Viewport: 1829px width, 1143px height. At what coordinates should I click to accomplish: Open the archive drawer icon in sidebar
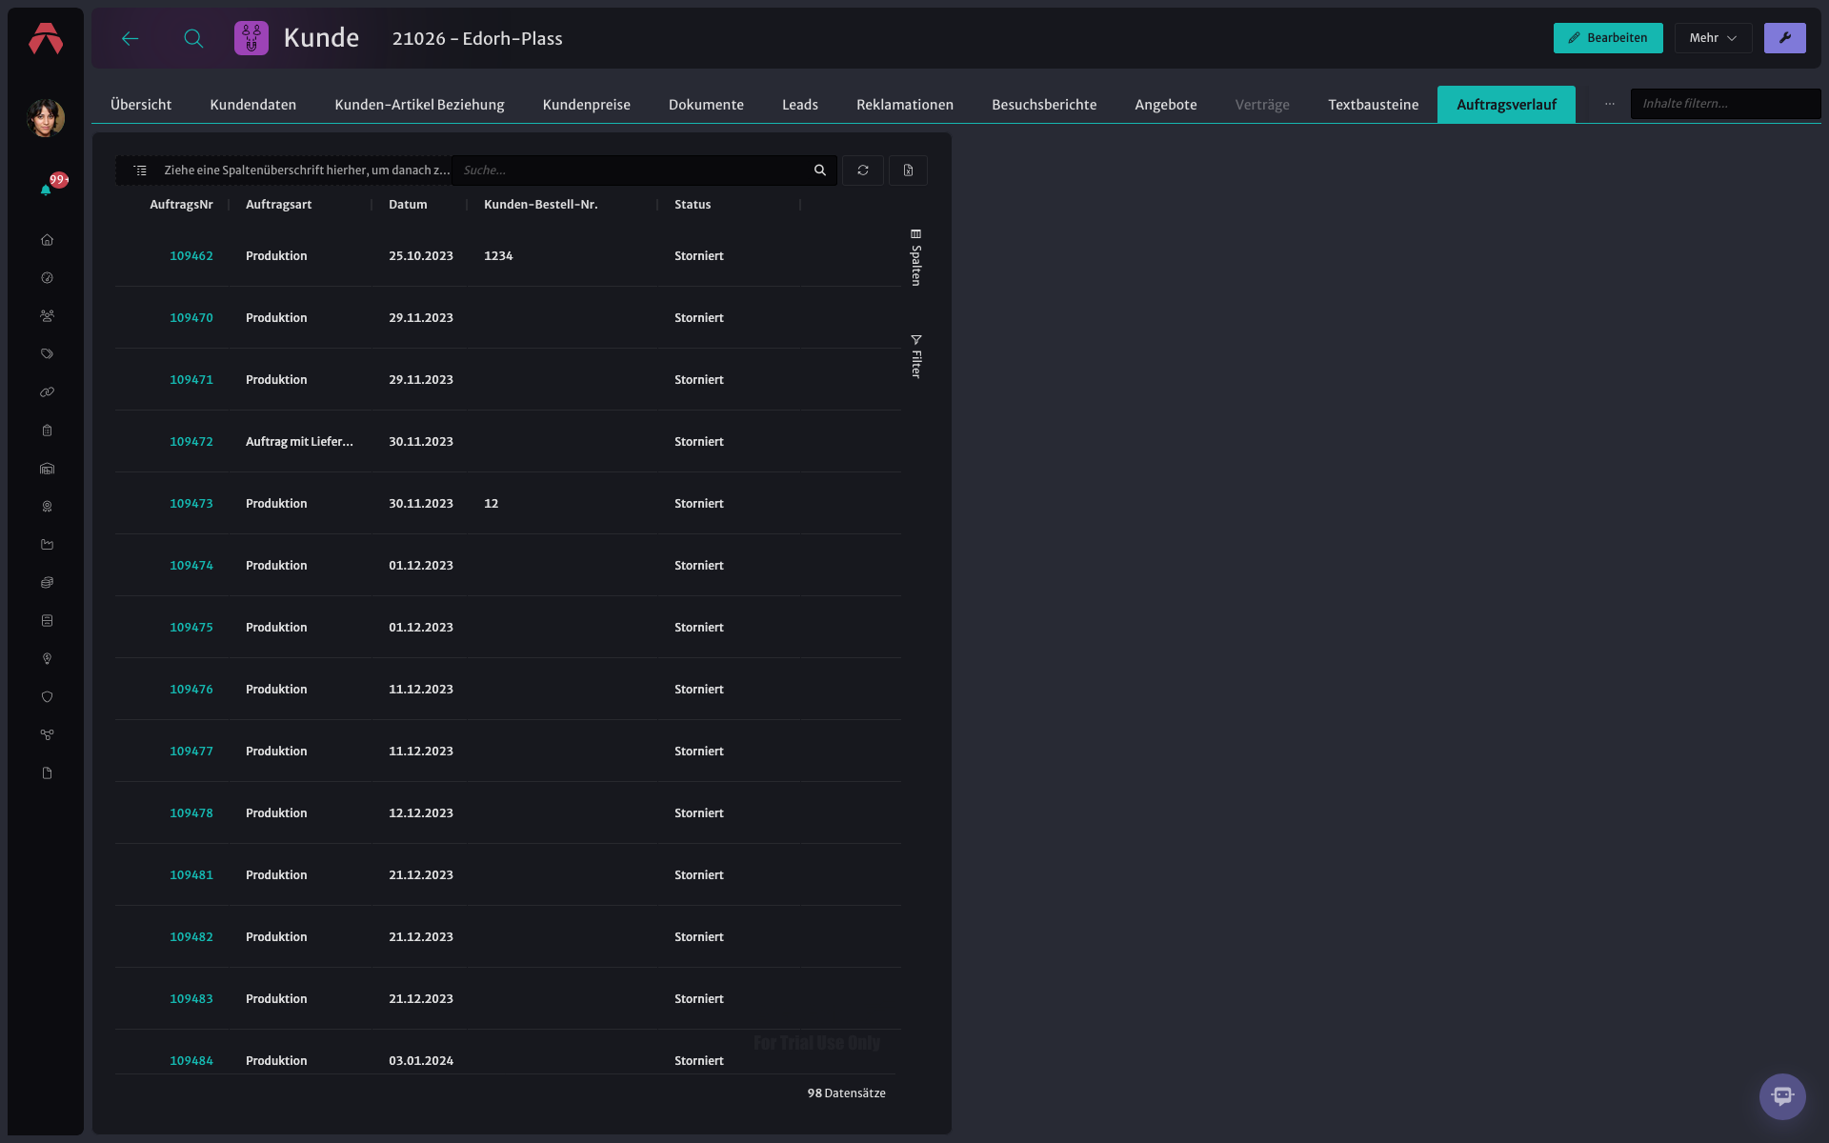point(47,621)
